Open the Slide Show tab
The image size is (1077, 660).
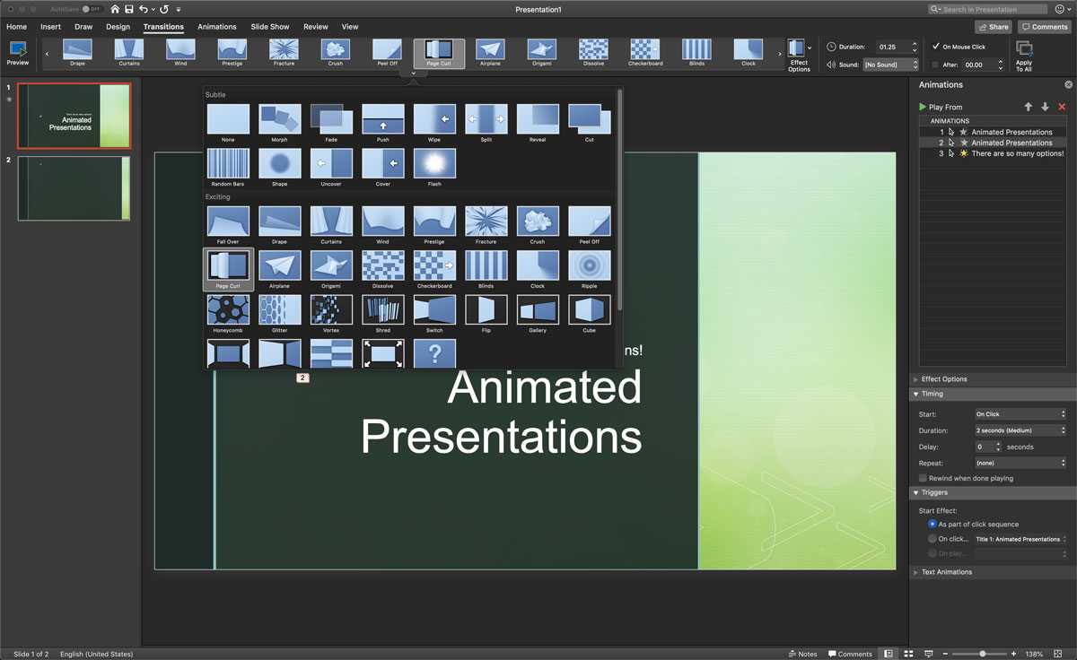tap(269, 27)
